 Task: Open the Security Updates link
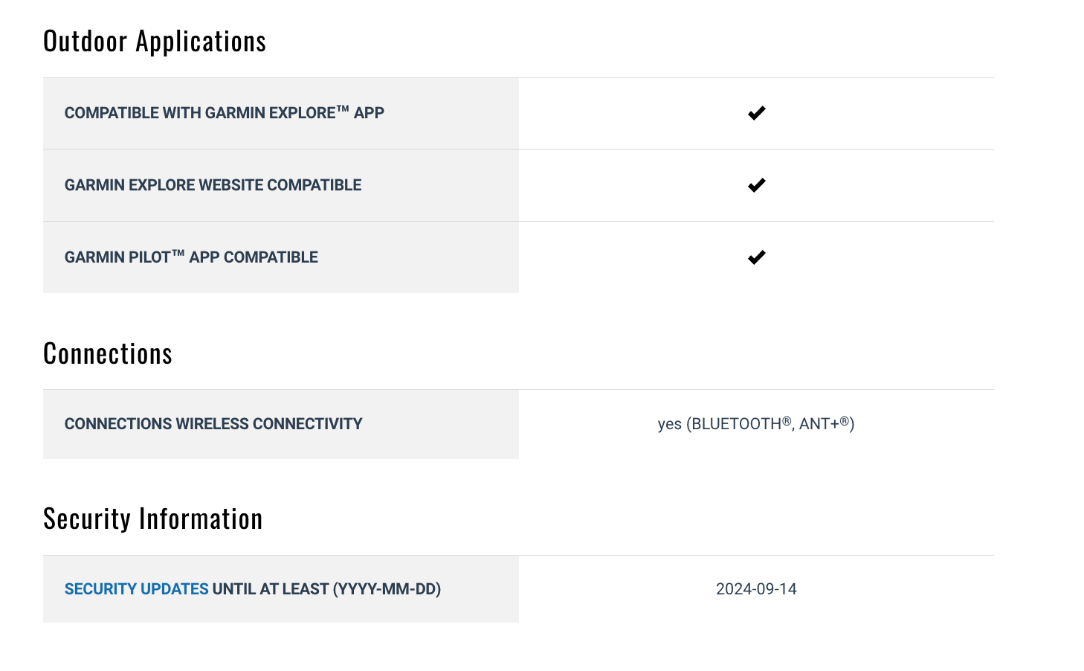pyautogui.click(x=136, y=589)
